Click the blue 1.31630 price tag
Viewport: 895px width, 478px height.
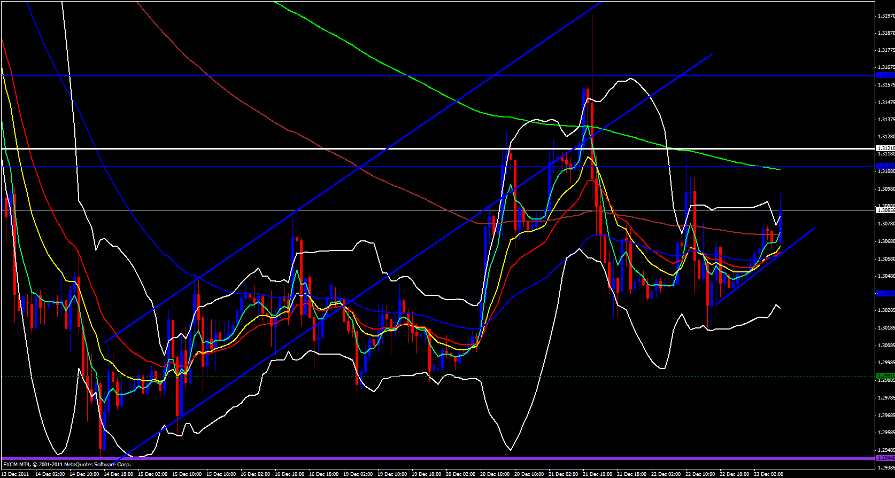point(885,75)
